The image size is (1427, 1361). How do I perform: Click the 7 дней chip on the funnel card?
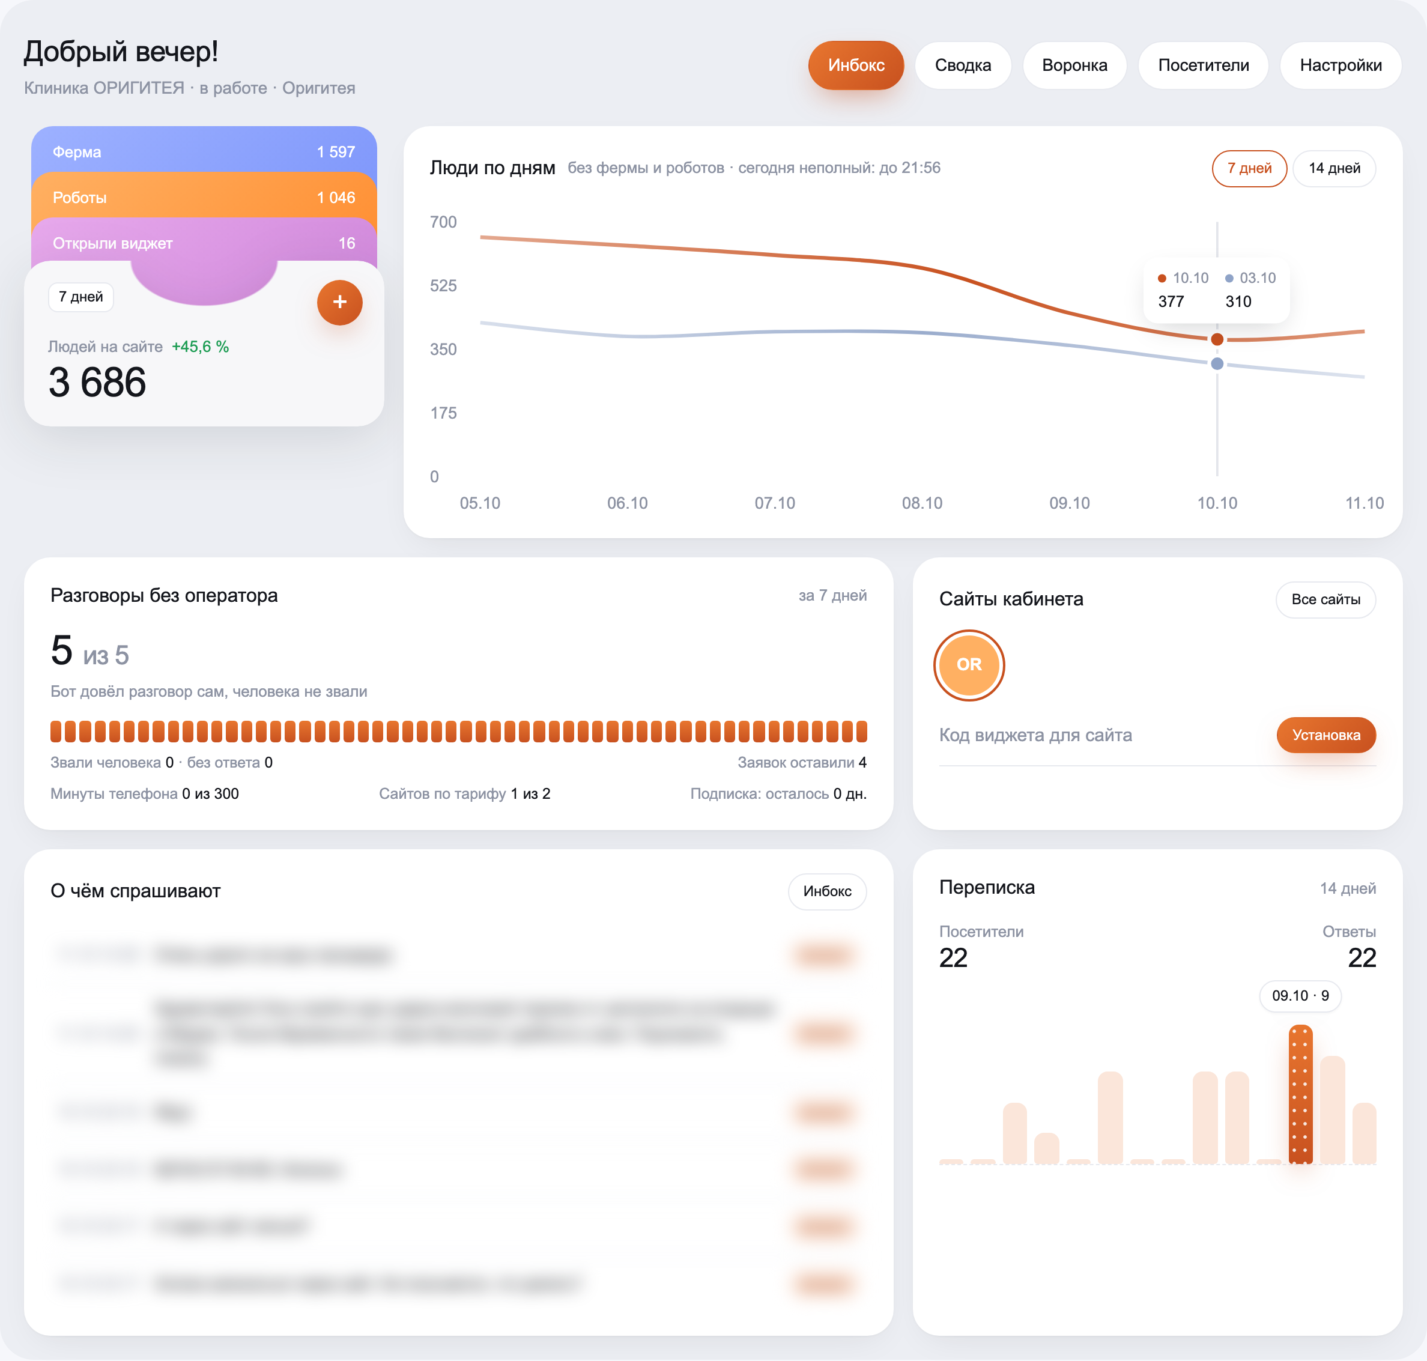click(x=81, y=297)
